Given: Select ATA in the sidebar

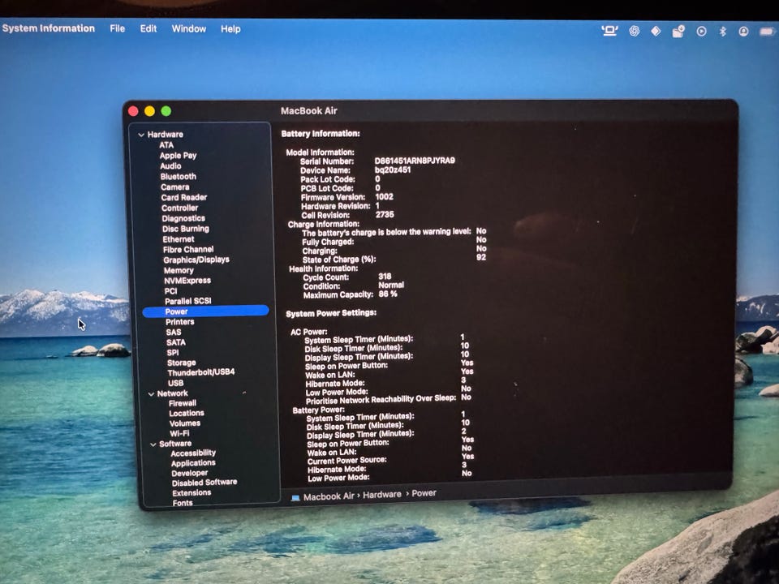Looking at the screenshot, I should (x=166, y=145).
